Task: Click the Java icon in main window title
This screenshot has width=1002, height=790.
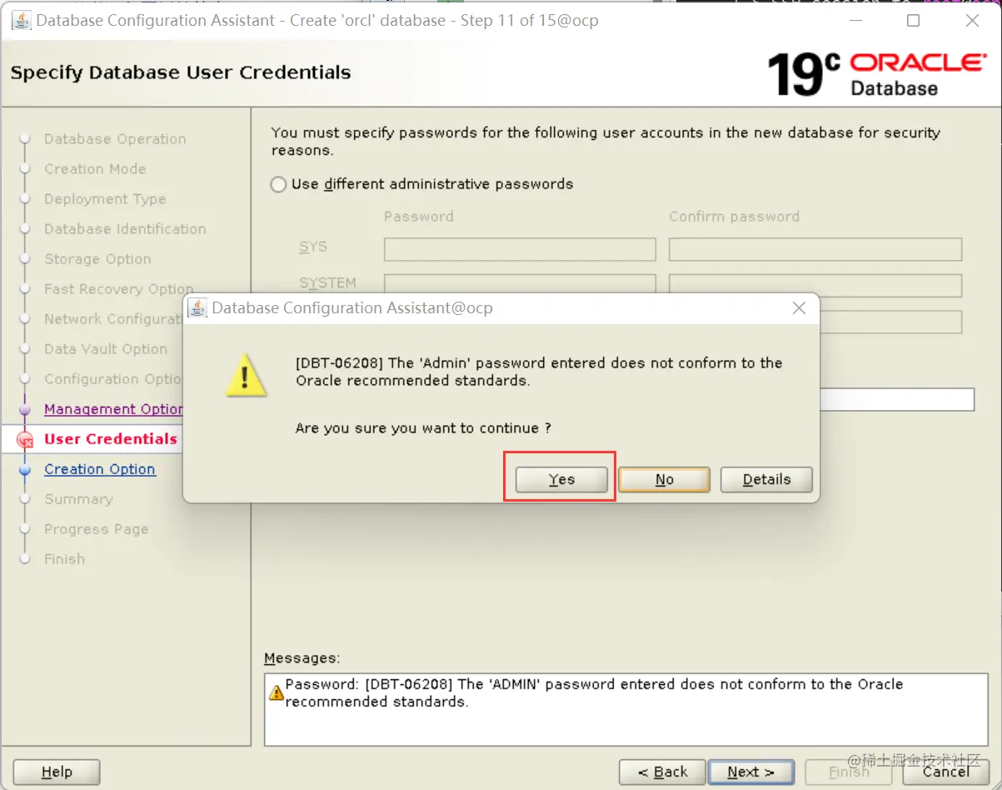Action: tap(22, 21)
